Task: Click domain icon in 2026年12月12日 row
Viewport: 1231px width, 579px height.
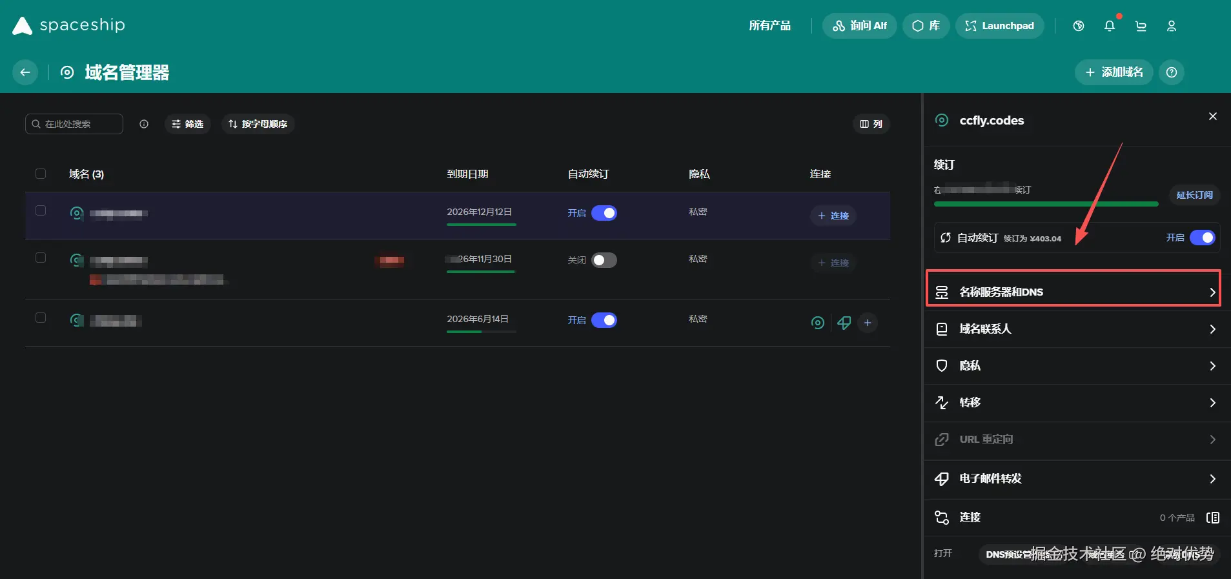Action: pos(77,213)
